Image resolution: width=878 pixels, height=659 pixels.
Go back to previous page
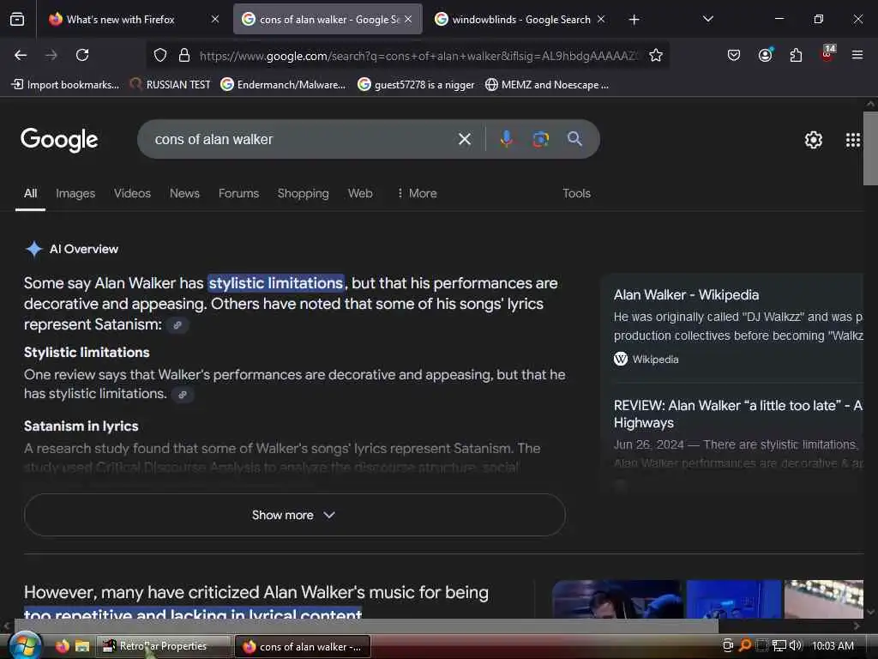tap(21, 55)
